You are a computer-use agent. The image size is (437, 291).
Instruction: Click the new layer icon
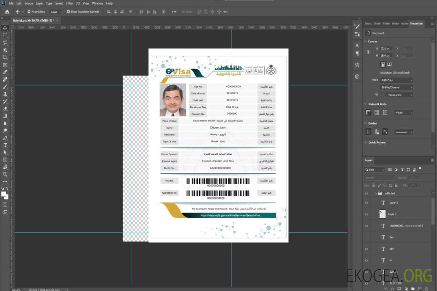(420, 289)
